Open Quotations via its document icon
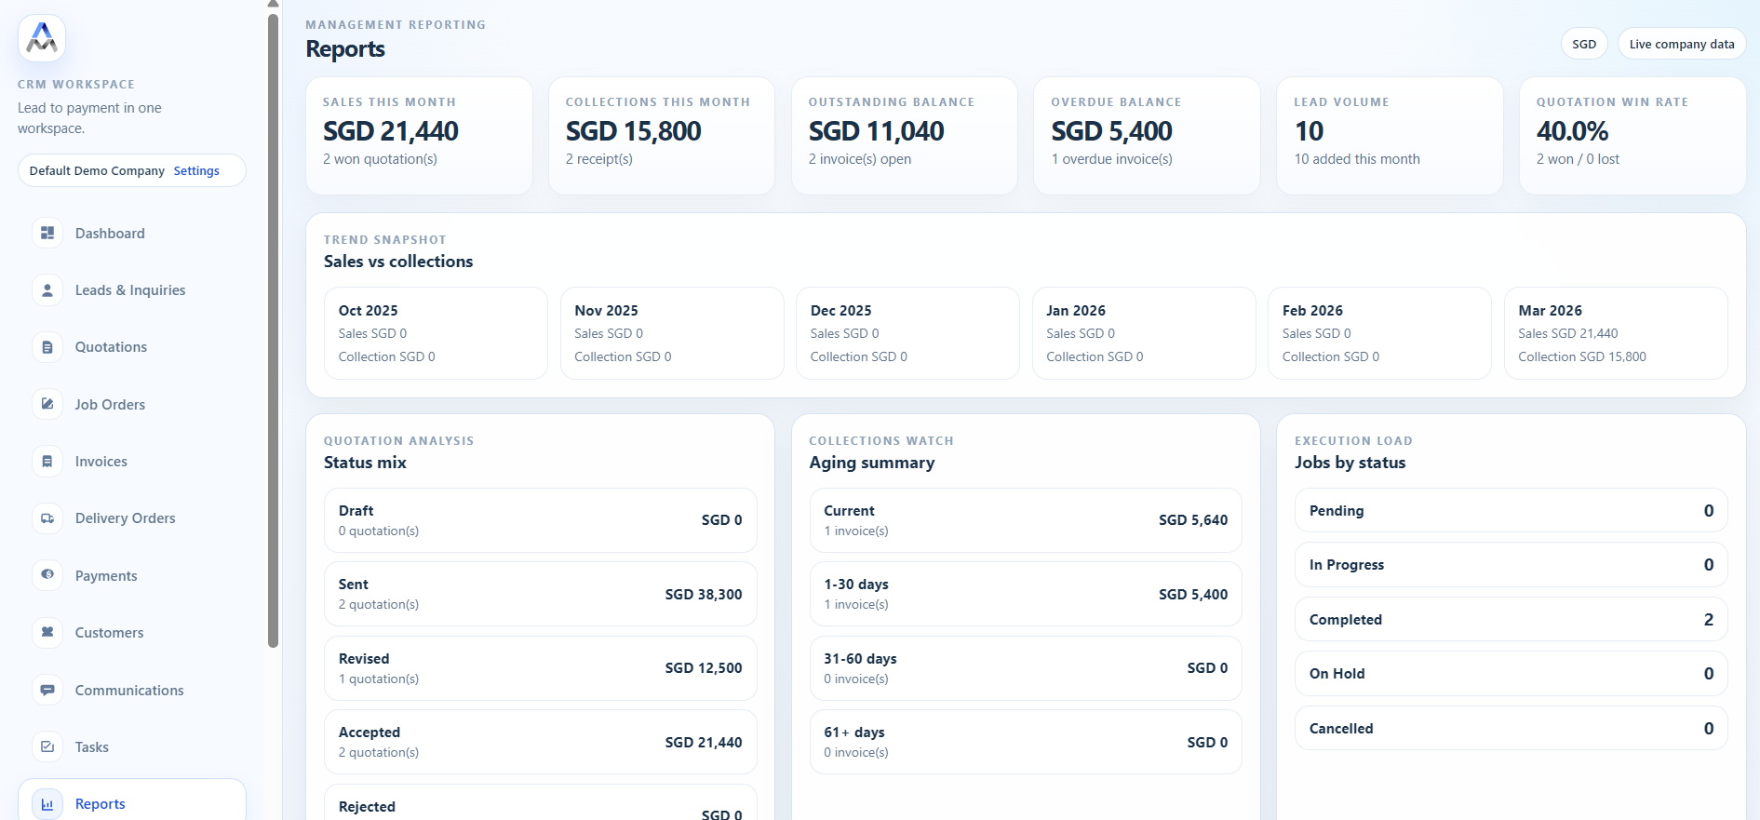This screenshot has height=820, width=1760. point(47,347)
